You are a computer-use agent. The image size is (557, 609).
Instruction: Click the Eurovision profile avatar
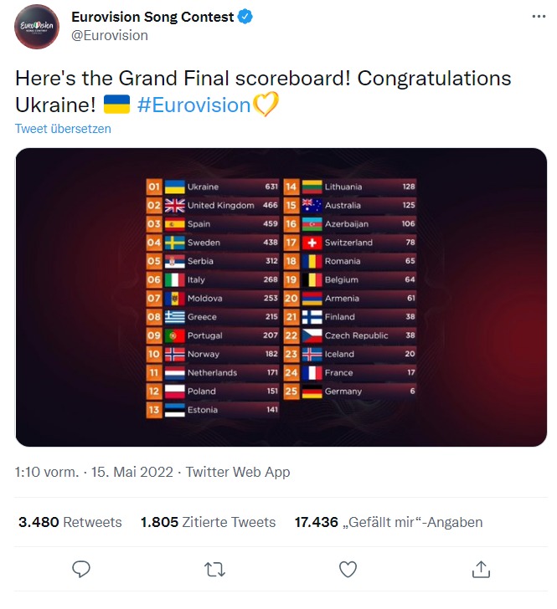click(37, 26)
